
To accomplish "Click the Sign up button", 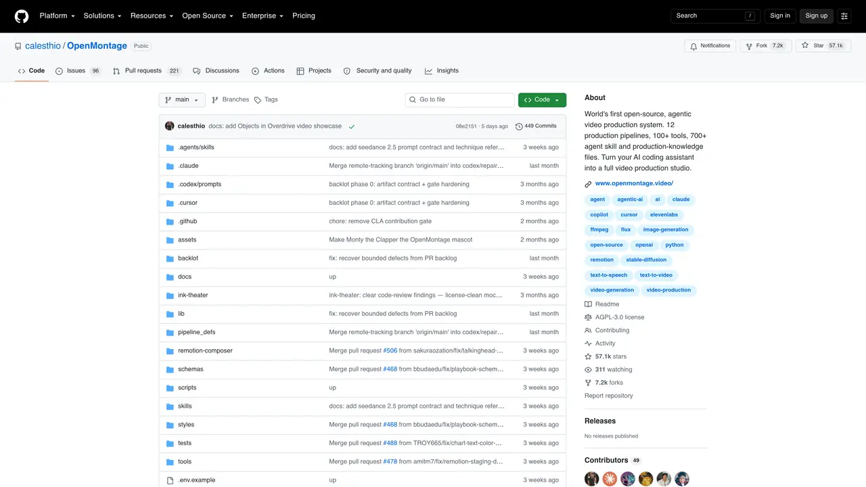I will tap(817, 16).
